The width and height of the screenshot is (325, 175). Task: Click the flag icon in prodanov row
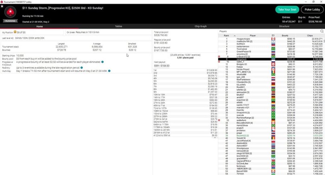(x=273, y=130)
